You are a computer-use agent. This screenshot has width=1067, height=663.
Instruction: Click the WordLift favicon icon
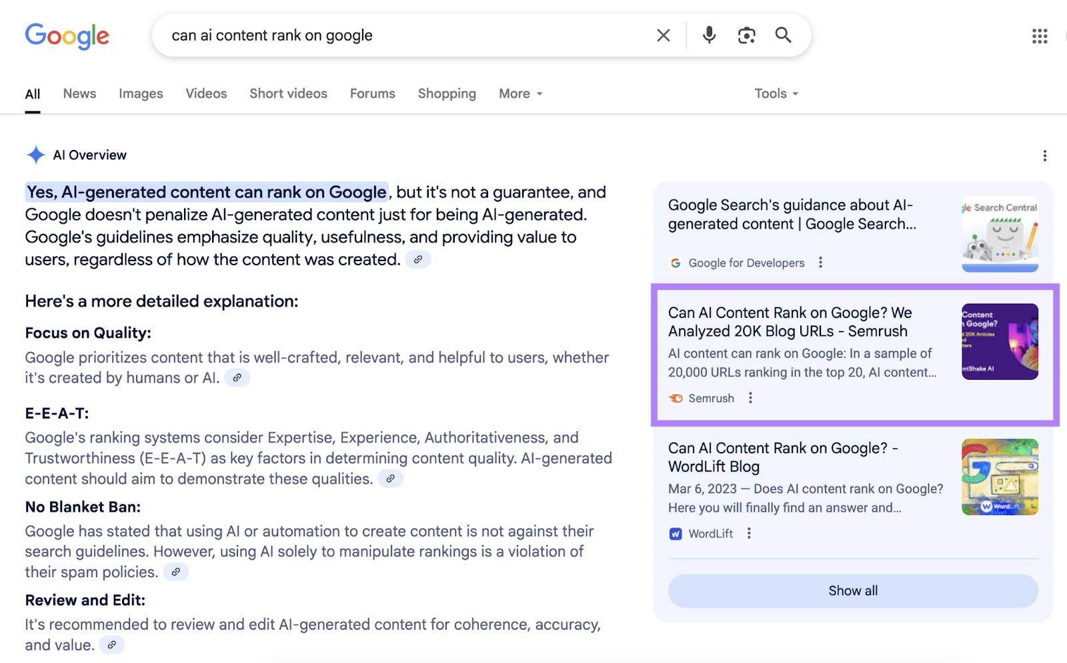[x=676, y=533]
